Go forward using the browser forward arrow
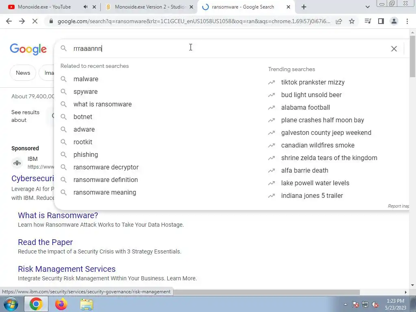 (x=22, y=21)
